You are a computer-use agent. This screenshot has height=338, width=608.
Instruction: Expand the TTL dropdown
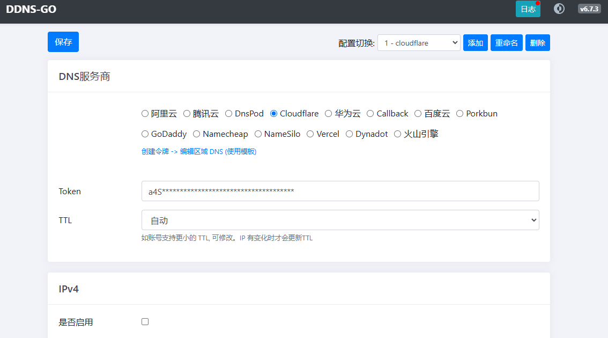(340, 220)
